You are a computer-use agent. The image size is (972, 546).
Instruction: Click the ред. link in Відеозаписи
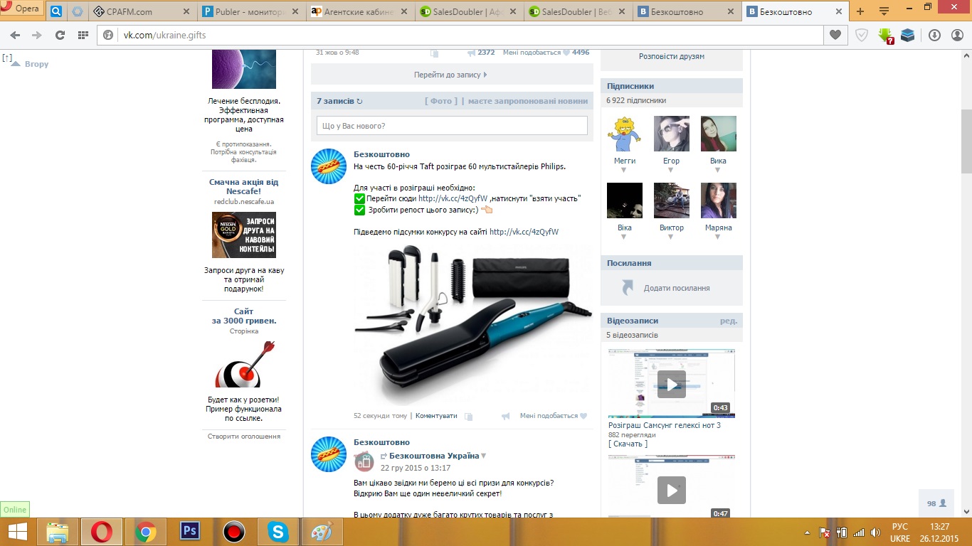point(728,321)
